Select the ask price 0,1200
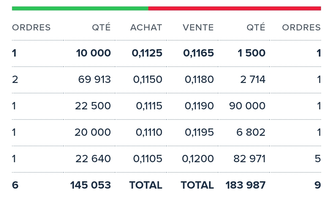This screenshot has height=200, width=333. click(198, 159)
